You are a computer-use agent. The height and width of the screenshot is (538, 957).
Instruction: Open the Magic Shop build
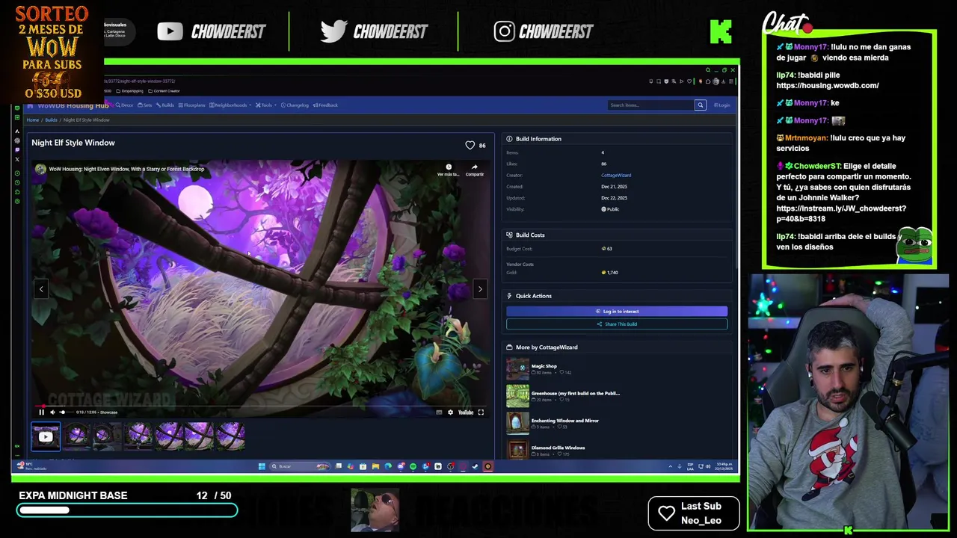click(x=544, y=366)
